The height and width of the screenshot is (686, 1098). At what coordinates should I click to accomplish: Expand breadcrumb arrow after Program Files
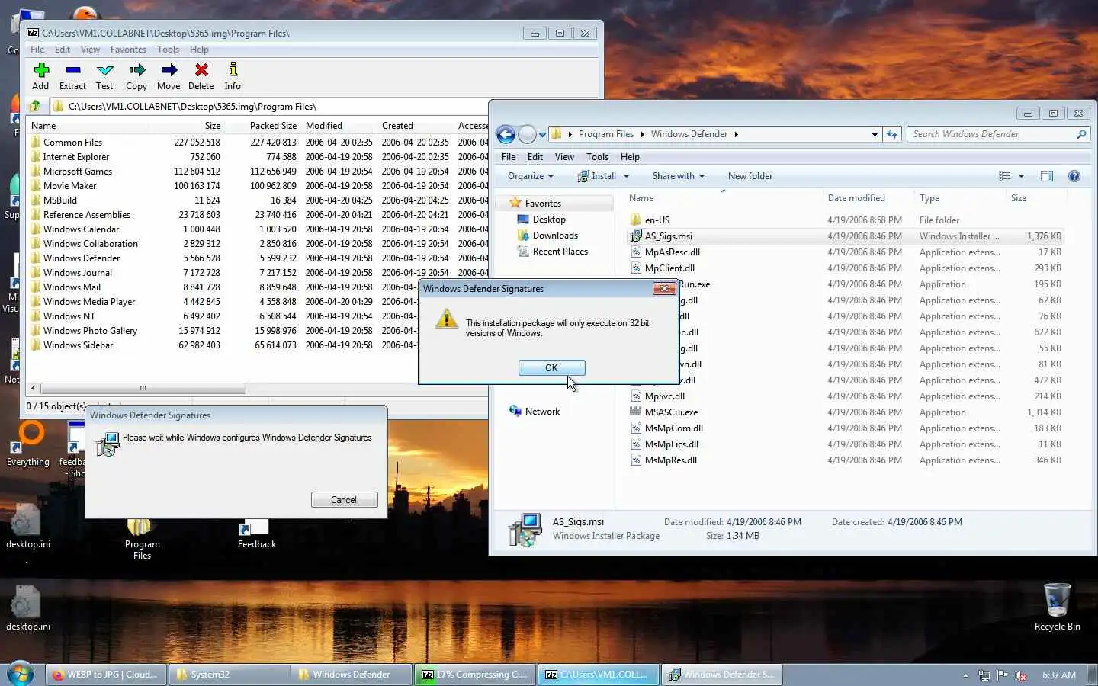(642, 134)
